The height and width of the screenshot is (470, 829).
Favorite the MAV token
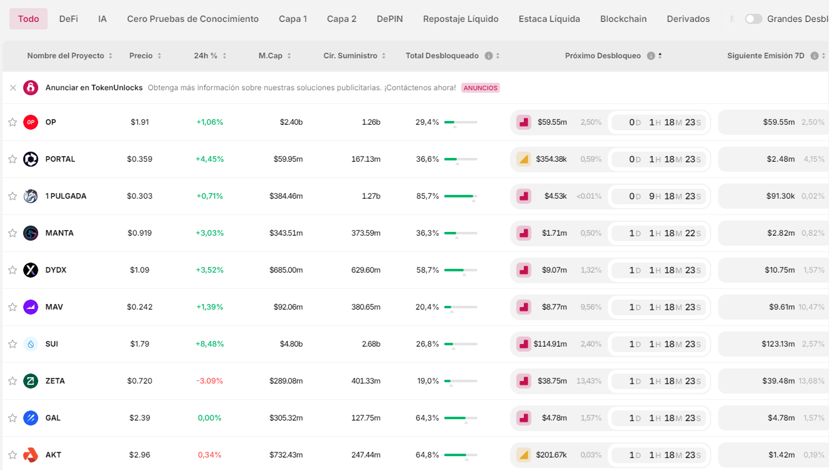pyautogui.click(x=13, y=307)
